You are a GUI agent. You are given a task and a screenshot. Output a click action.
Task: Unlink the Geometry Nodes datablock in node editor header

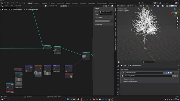click(x=66, y=6)
